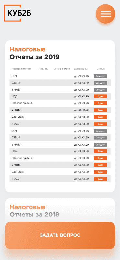Screen dimensions: 120x260
Task: Open the Отчеты за 2018 card heading
Action: pos(34,214)
